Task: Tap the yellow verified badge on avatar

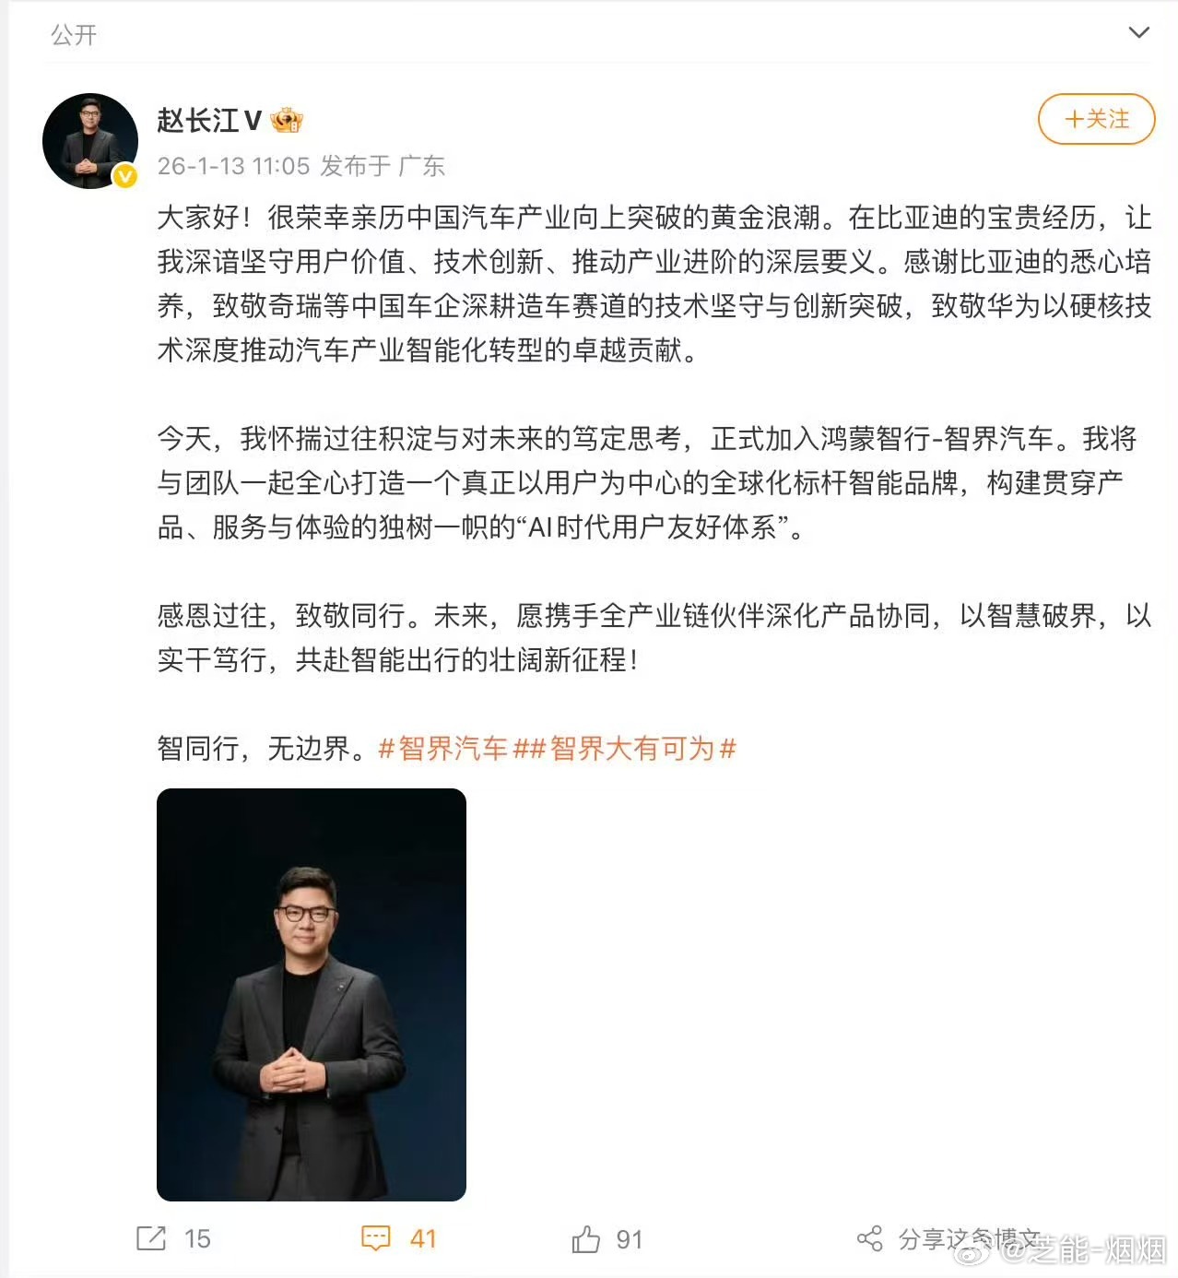Action: [x=124, y=176]
